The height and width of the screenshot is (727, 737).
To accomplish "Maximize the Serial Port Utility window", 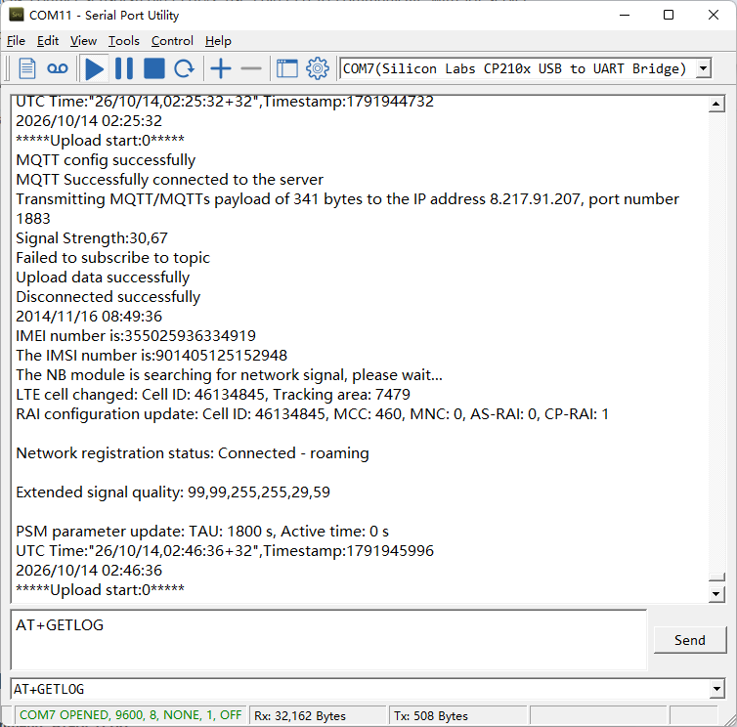I will [x=669, y=15].
